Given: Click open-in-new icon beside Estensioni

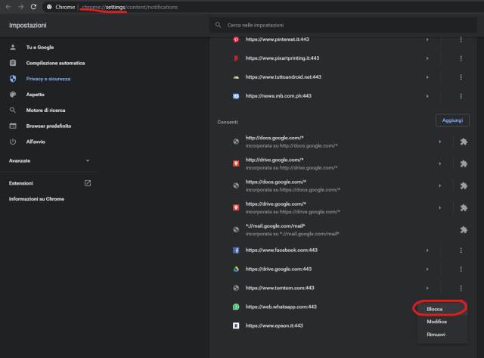Looking at the screenshot, I should click(x=88, y=183).
